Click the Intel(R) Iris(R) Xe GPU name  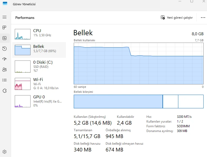coord(47,101)
